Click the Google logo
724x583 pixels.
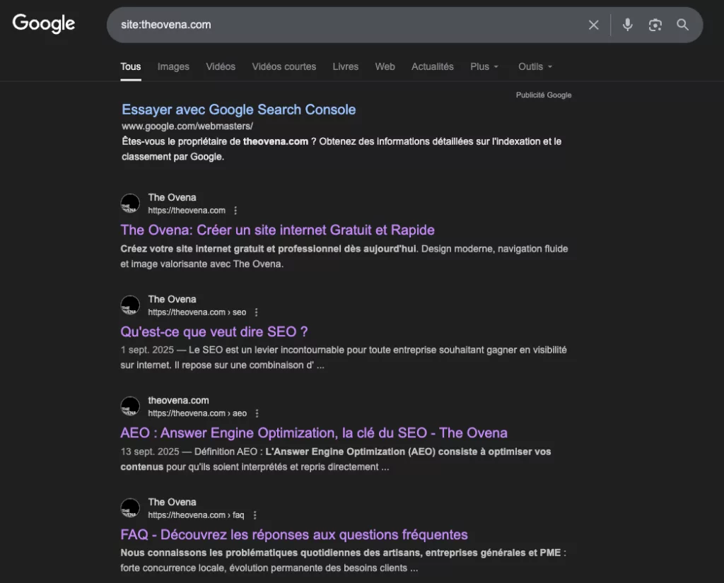coord(43,23)
